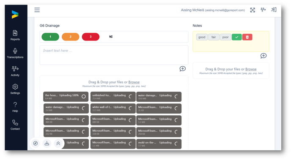Add comment below the Insert text field
291x160 pixels.
pos(182,69)
